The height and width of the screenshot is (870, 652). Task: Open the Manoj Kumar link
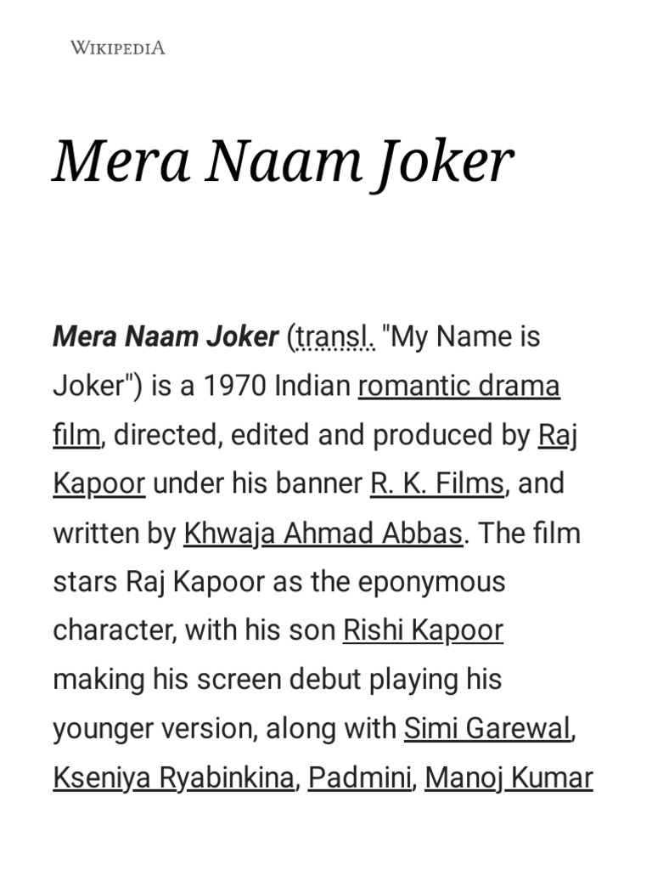point(509,777)
